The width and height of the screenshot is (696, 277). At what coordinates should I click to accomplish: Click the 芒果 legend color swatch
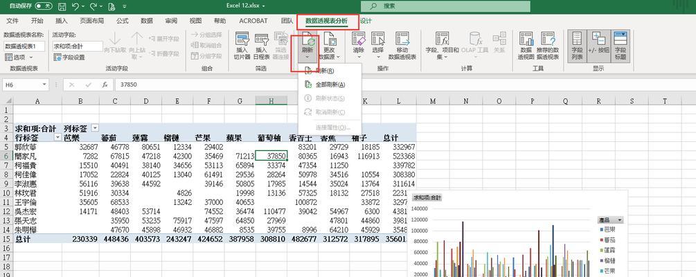pyautogui.click(x=600, y=271)
